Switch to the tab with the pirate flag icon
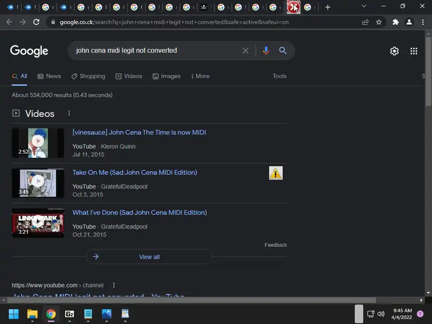 tap(204, 7)
